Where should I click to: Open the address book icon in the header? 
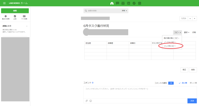pyautogui.click(x=128, y=3)
